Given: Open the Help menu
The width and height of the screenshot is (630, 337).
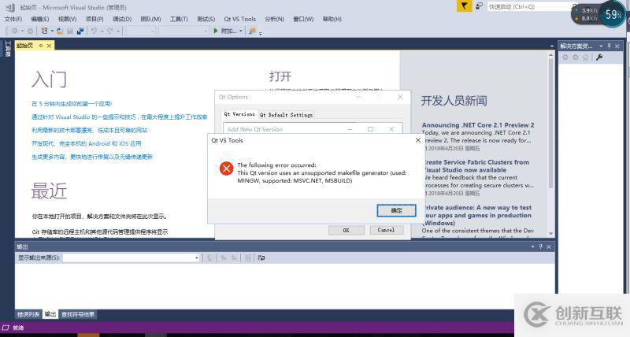Looking at the screenshot, I should (x=332, y=19).
